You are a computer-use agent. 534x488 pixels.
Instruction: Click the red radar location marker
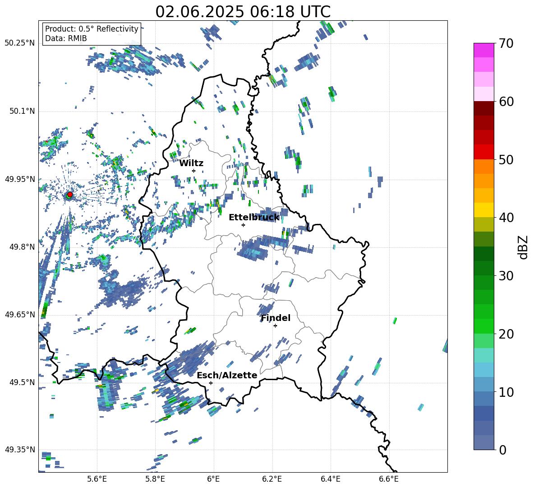[x=70, y=194]
